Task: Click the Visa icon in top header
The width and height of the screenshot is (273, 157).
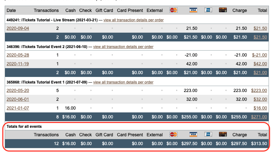Action: 193,10
